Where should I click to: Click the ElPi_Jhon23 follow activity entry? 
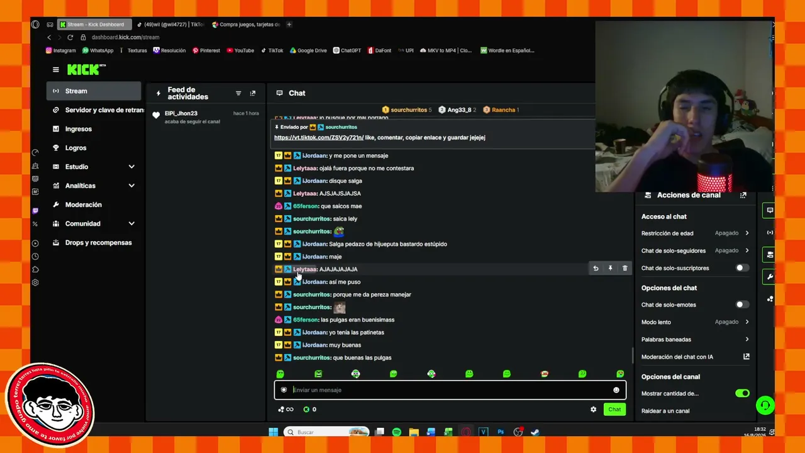coord(207,116)
